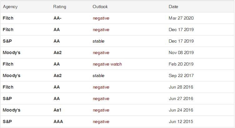Click the Date column header
The image size is (235, 128).
coord(174,7)
